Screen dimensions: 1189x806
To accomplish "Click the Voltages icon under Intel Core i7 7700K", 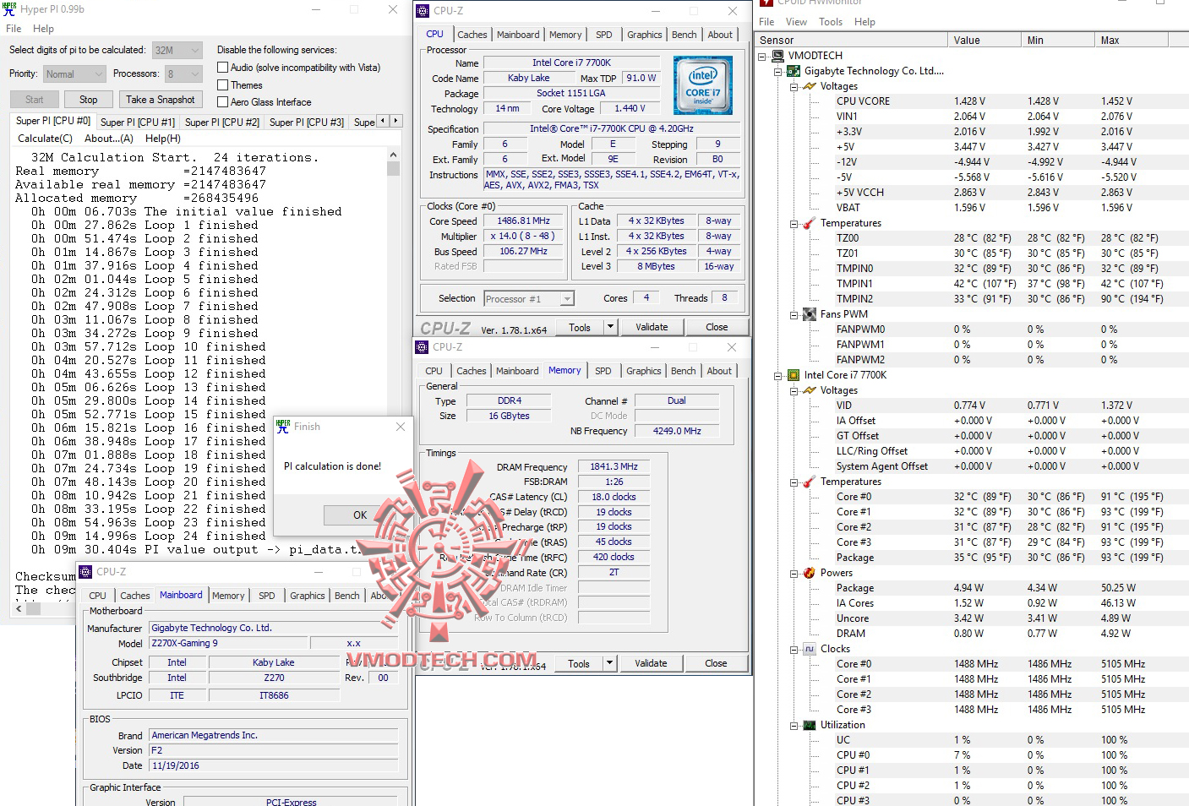I will coord(810,390).
